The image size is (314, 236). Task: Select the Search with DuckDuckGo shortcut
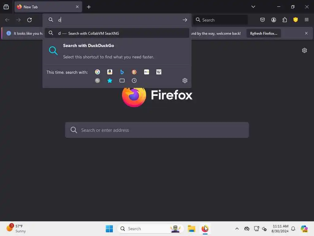[x=117, y=51]
